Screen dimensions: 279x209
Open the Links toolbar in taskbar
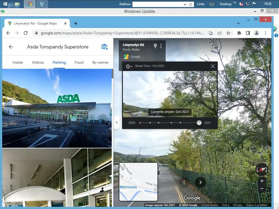point(201,4)
